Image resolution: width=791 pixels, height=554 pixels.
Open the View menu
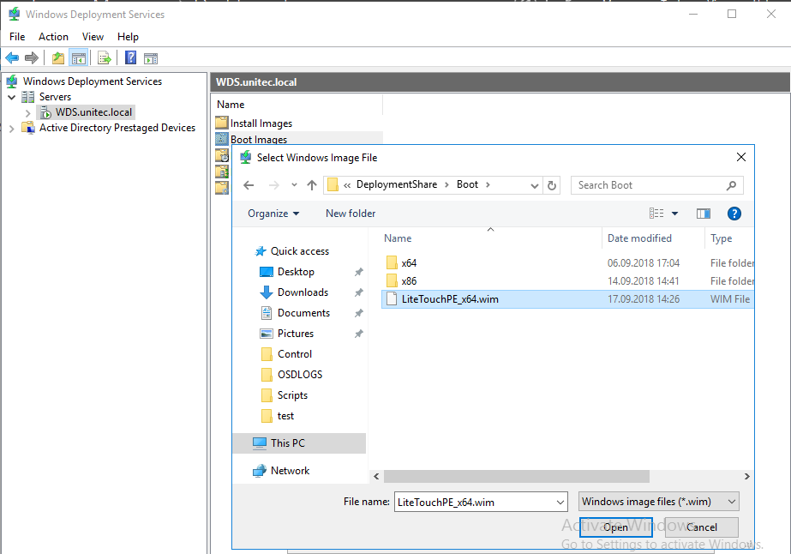tap(93, 37)
